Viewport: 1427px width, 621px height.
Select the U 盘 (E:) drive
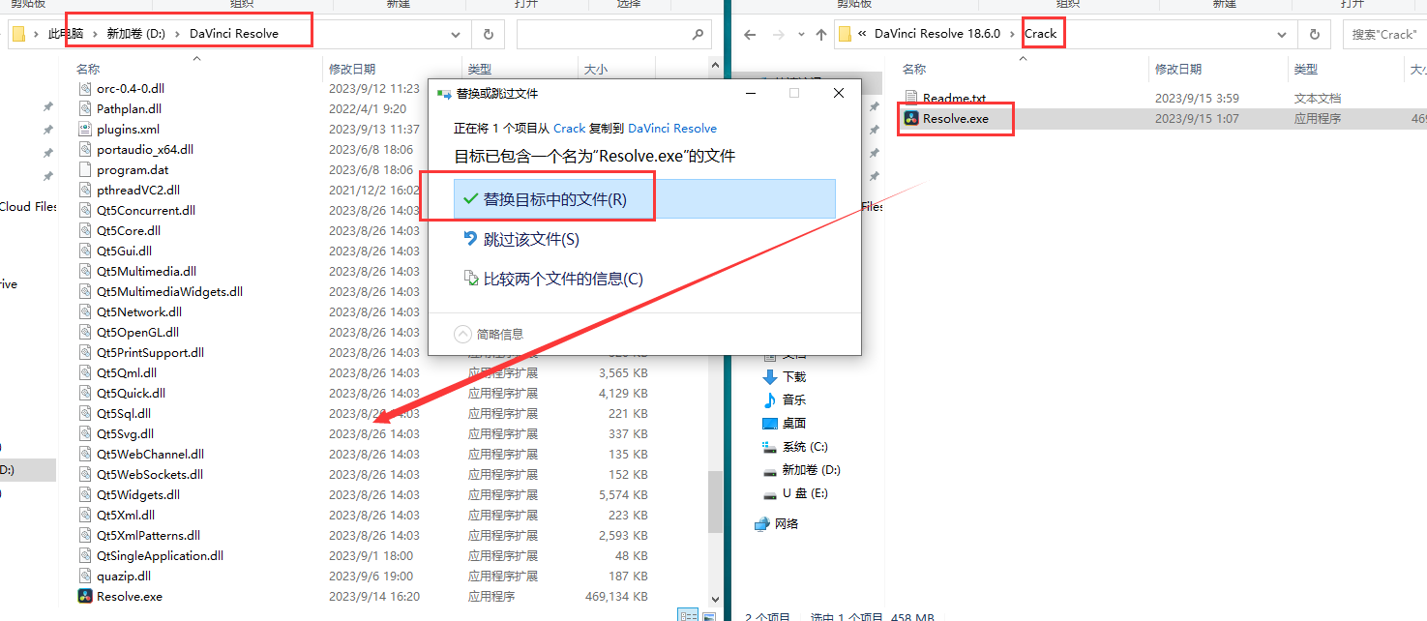805,492
